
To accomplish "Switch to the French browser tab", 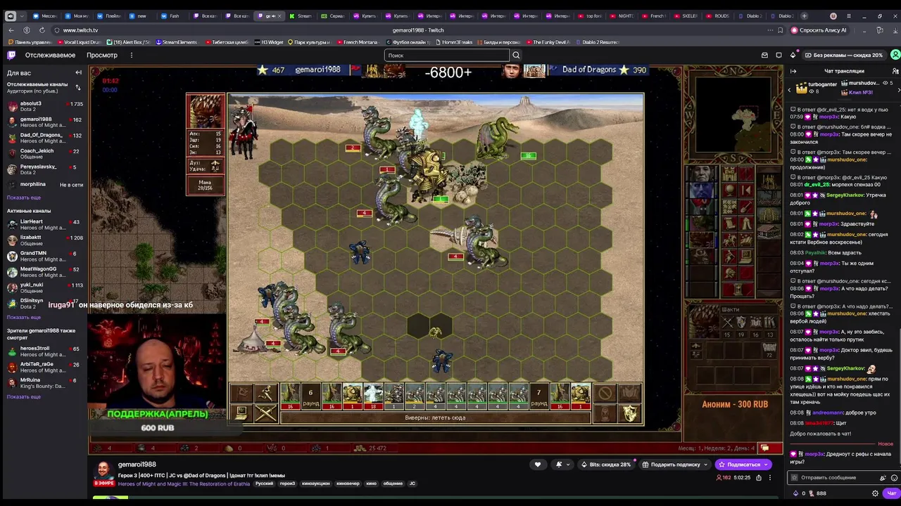I will [x=653, y=15].
